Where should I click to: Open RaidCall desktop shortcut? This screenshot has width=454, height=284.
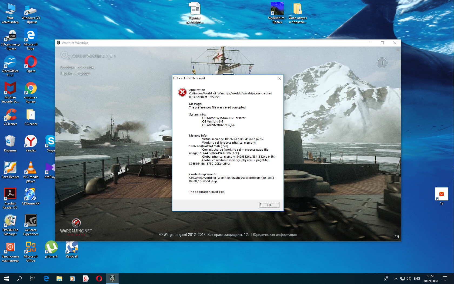pyautogui.click(x=72, y=250)
